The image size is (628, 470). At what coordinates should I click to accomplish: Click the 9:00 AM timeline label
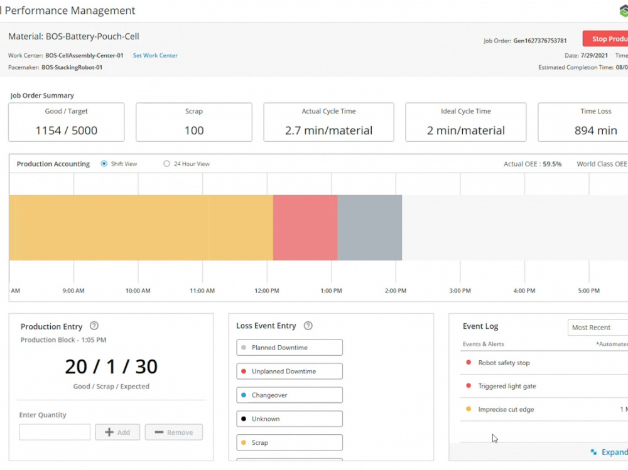pos(73,291)
